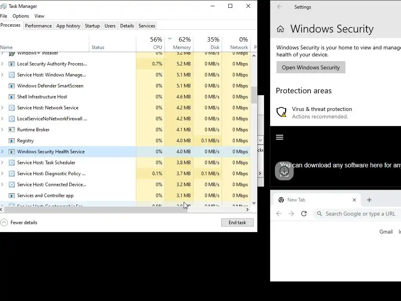Open a new Chrome tab with plus button
The width and height of the screenshot is (401, 301).
click(369, 200)
